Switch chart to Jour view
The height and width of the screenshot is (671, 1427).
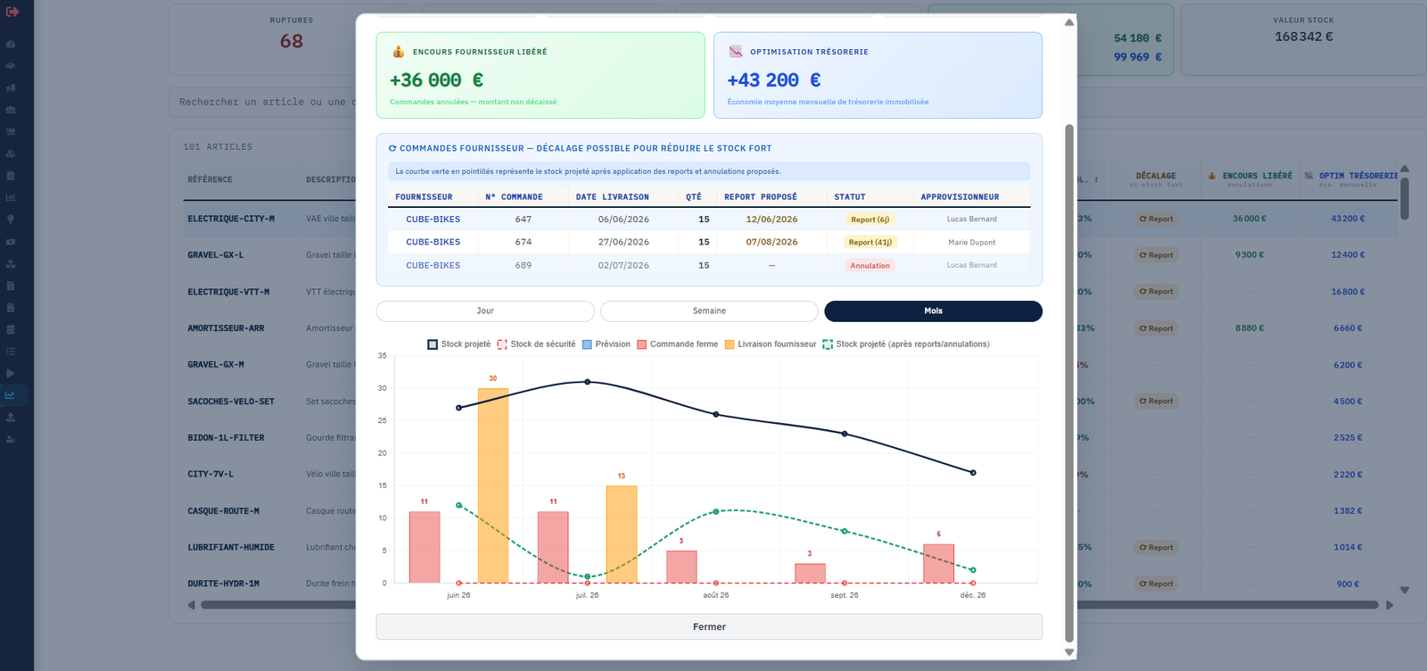[485, 311]
